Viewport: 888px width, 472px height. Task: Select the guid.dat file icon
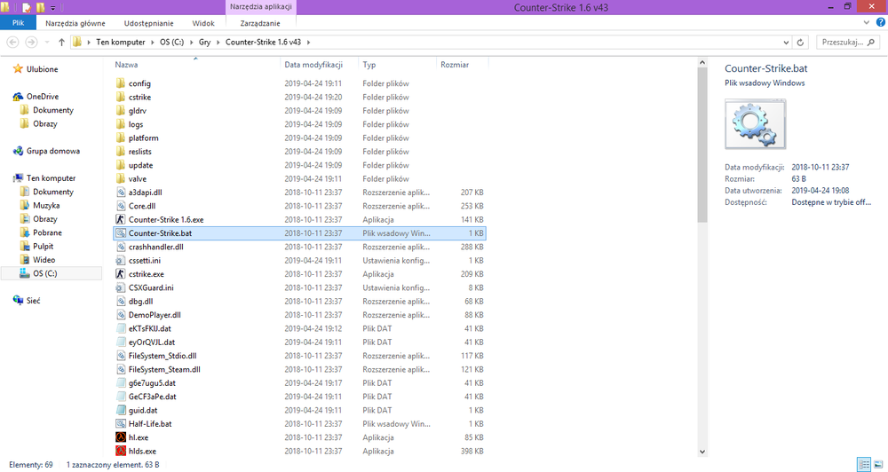[x=121, y=410]
